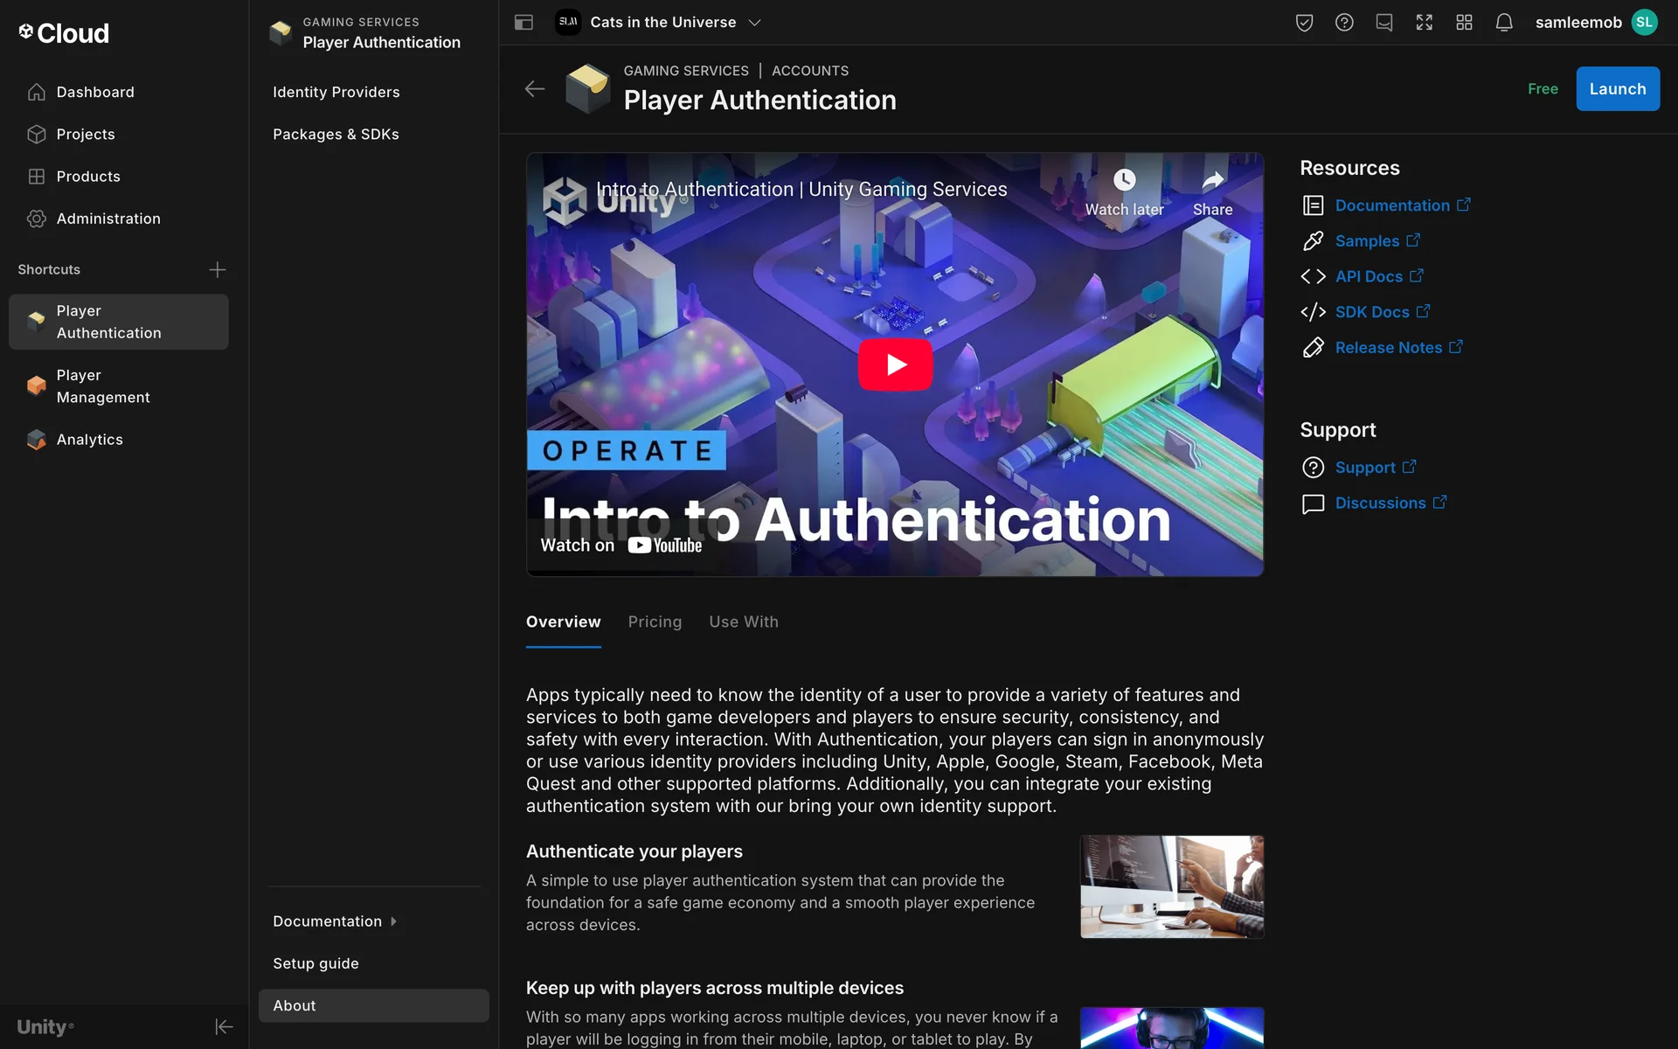Click the back arrow beside Player Authentication
This screenshot has width=1678, height=1049.
click(535, 89)
